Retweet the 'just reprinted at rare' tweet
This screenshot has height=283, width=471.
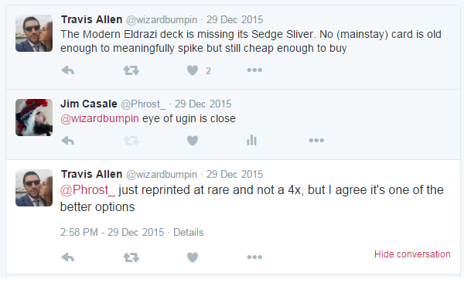coord(131,257)
